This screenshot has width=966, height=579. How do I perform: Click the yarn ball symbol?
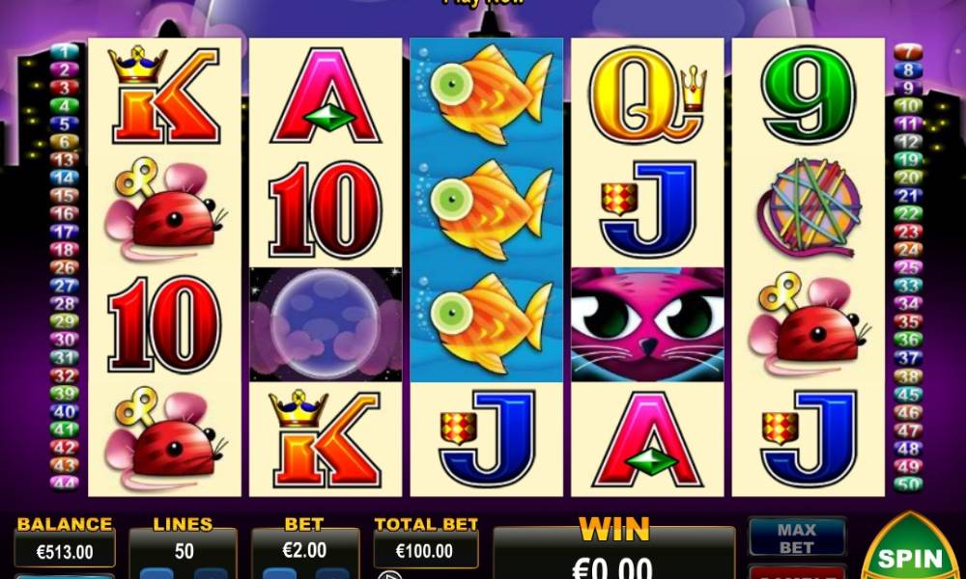pos(809,208)
